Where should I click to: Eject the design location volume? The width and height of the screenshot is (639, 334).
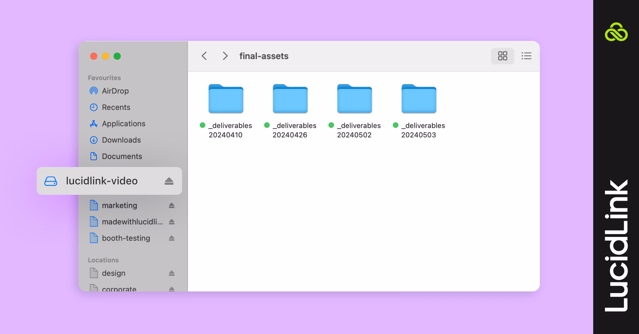[172, 273]
